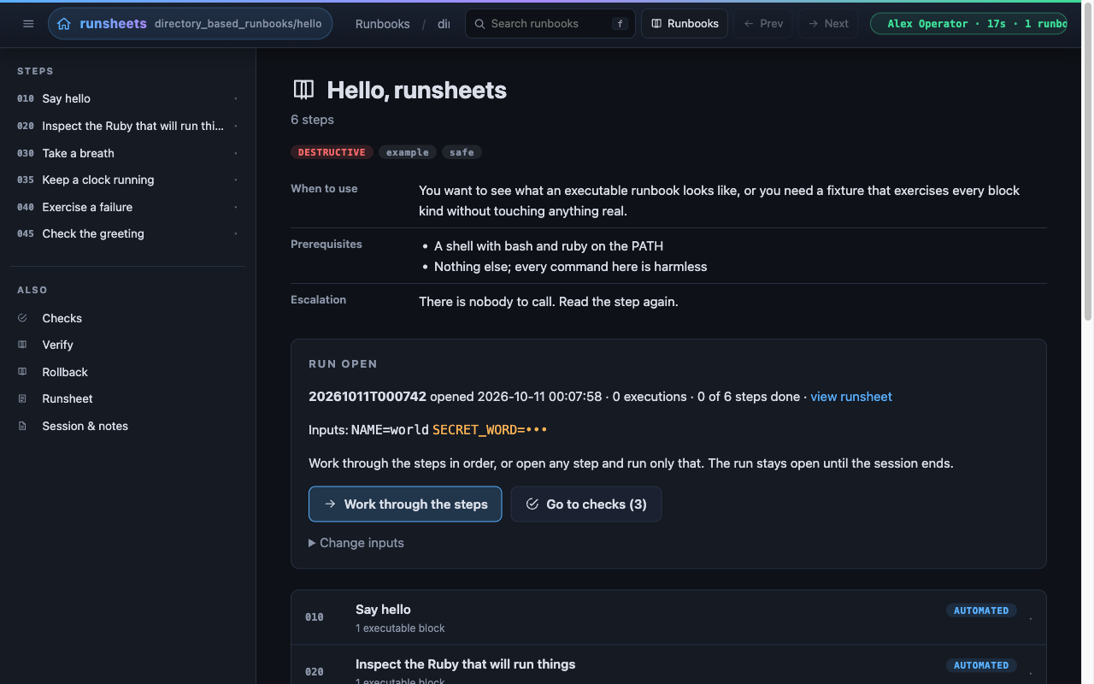Expand the 010 Say hello step card
1094x684 pixels.
668,617
